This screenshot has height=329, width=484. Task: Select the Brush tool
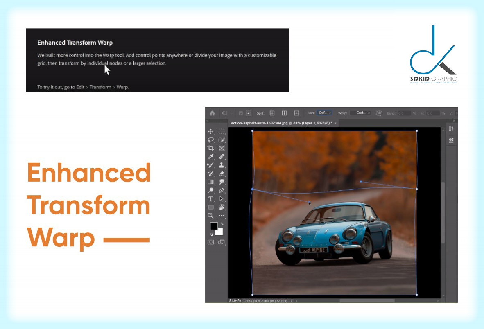[x=211, y=165]
